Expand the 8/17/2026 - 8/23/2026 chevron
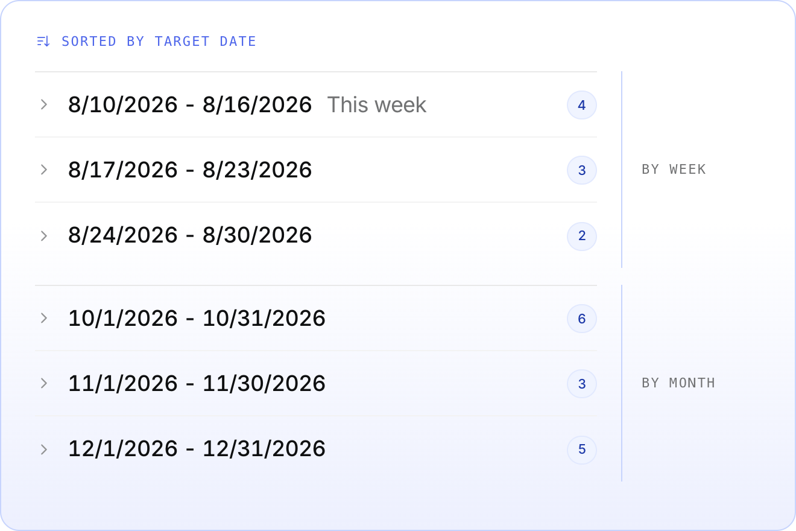Screen dimensions: 796x531 43,170
